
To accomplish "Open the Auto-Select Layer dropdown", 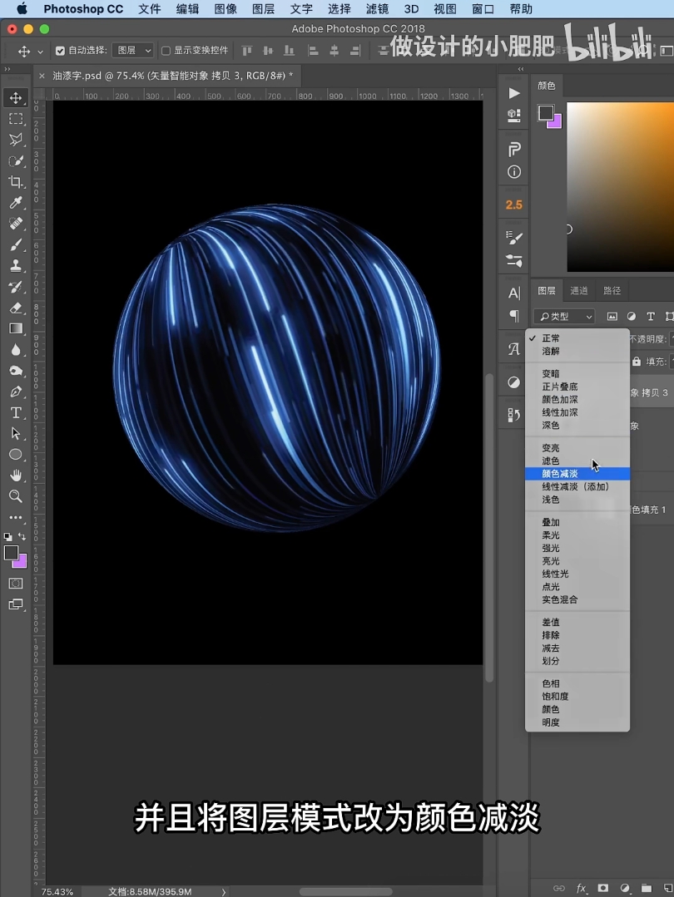I will tap(132, 51).
